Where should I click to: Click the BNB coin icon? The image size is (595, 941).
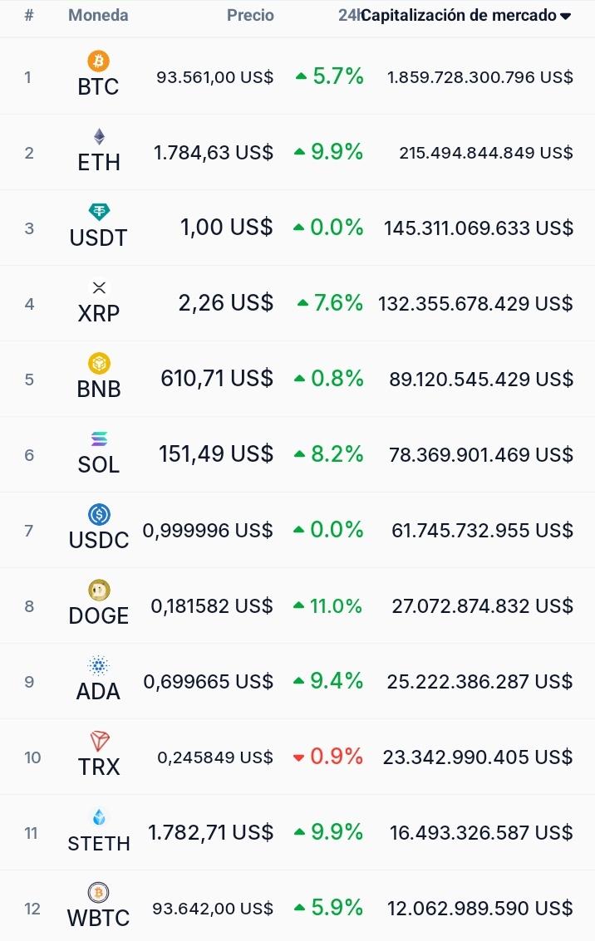pyautogui.click(x=99, y=363)
